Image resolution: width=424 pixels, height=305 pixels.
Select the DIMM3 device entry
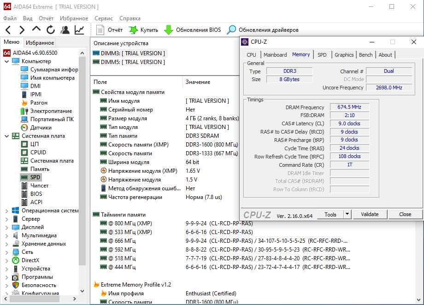pos(129,53)
